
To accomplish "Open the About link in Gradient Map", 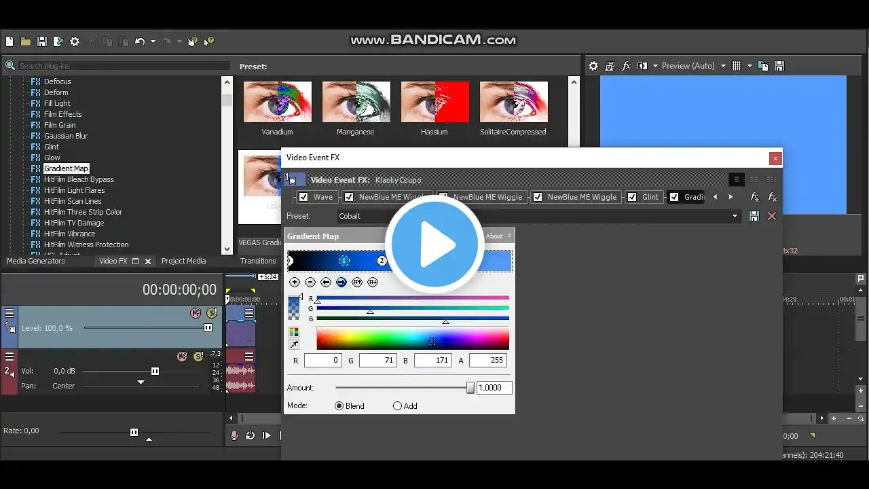I will point(494,236).
